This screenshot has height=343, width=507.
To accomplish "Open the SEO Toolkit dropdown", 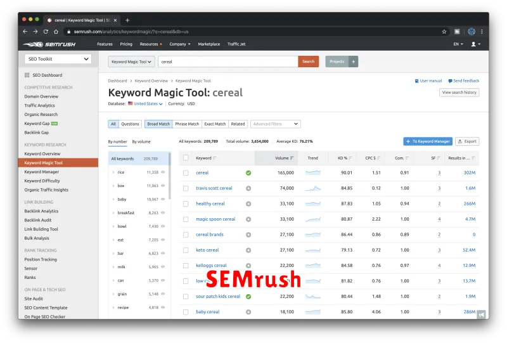I will click(58, 59).
